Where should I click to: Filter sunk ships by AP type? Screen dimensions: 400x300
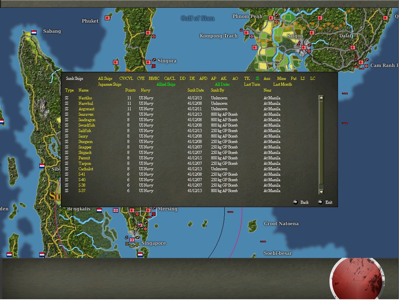tap(214, 79)
